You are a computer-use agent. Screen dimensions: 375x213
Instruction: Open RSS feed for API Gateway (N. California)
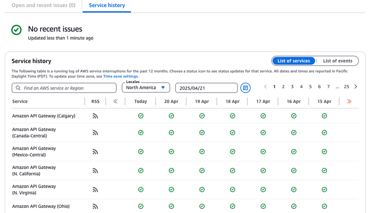95,171
